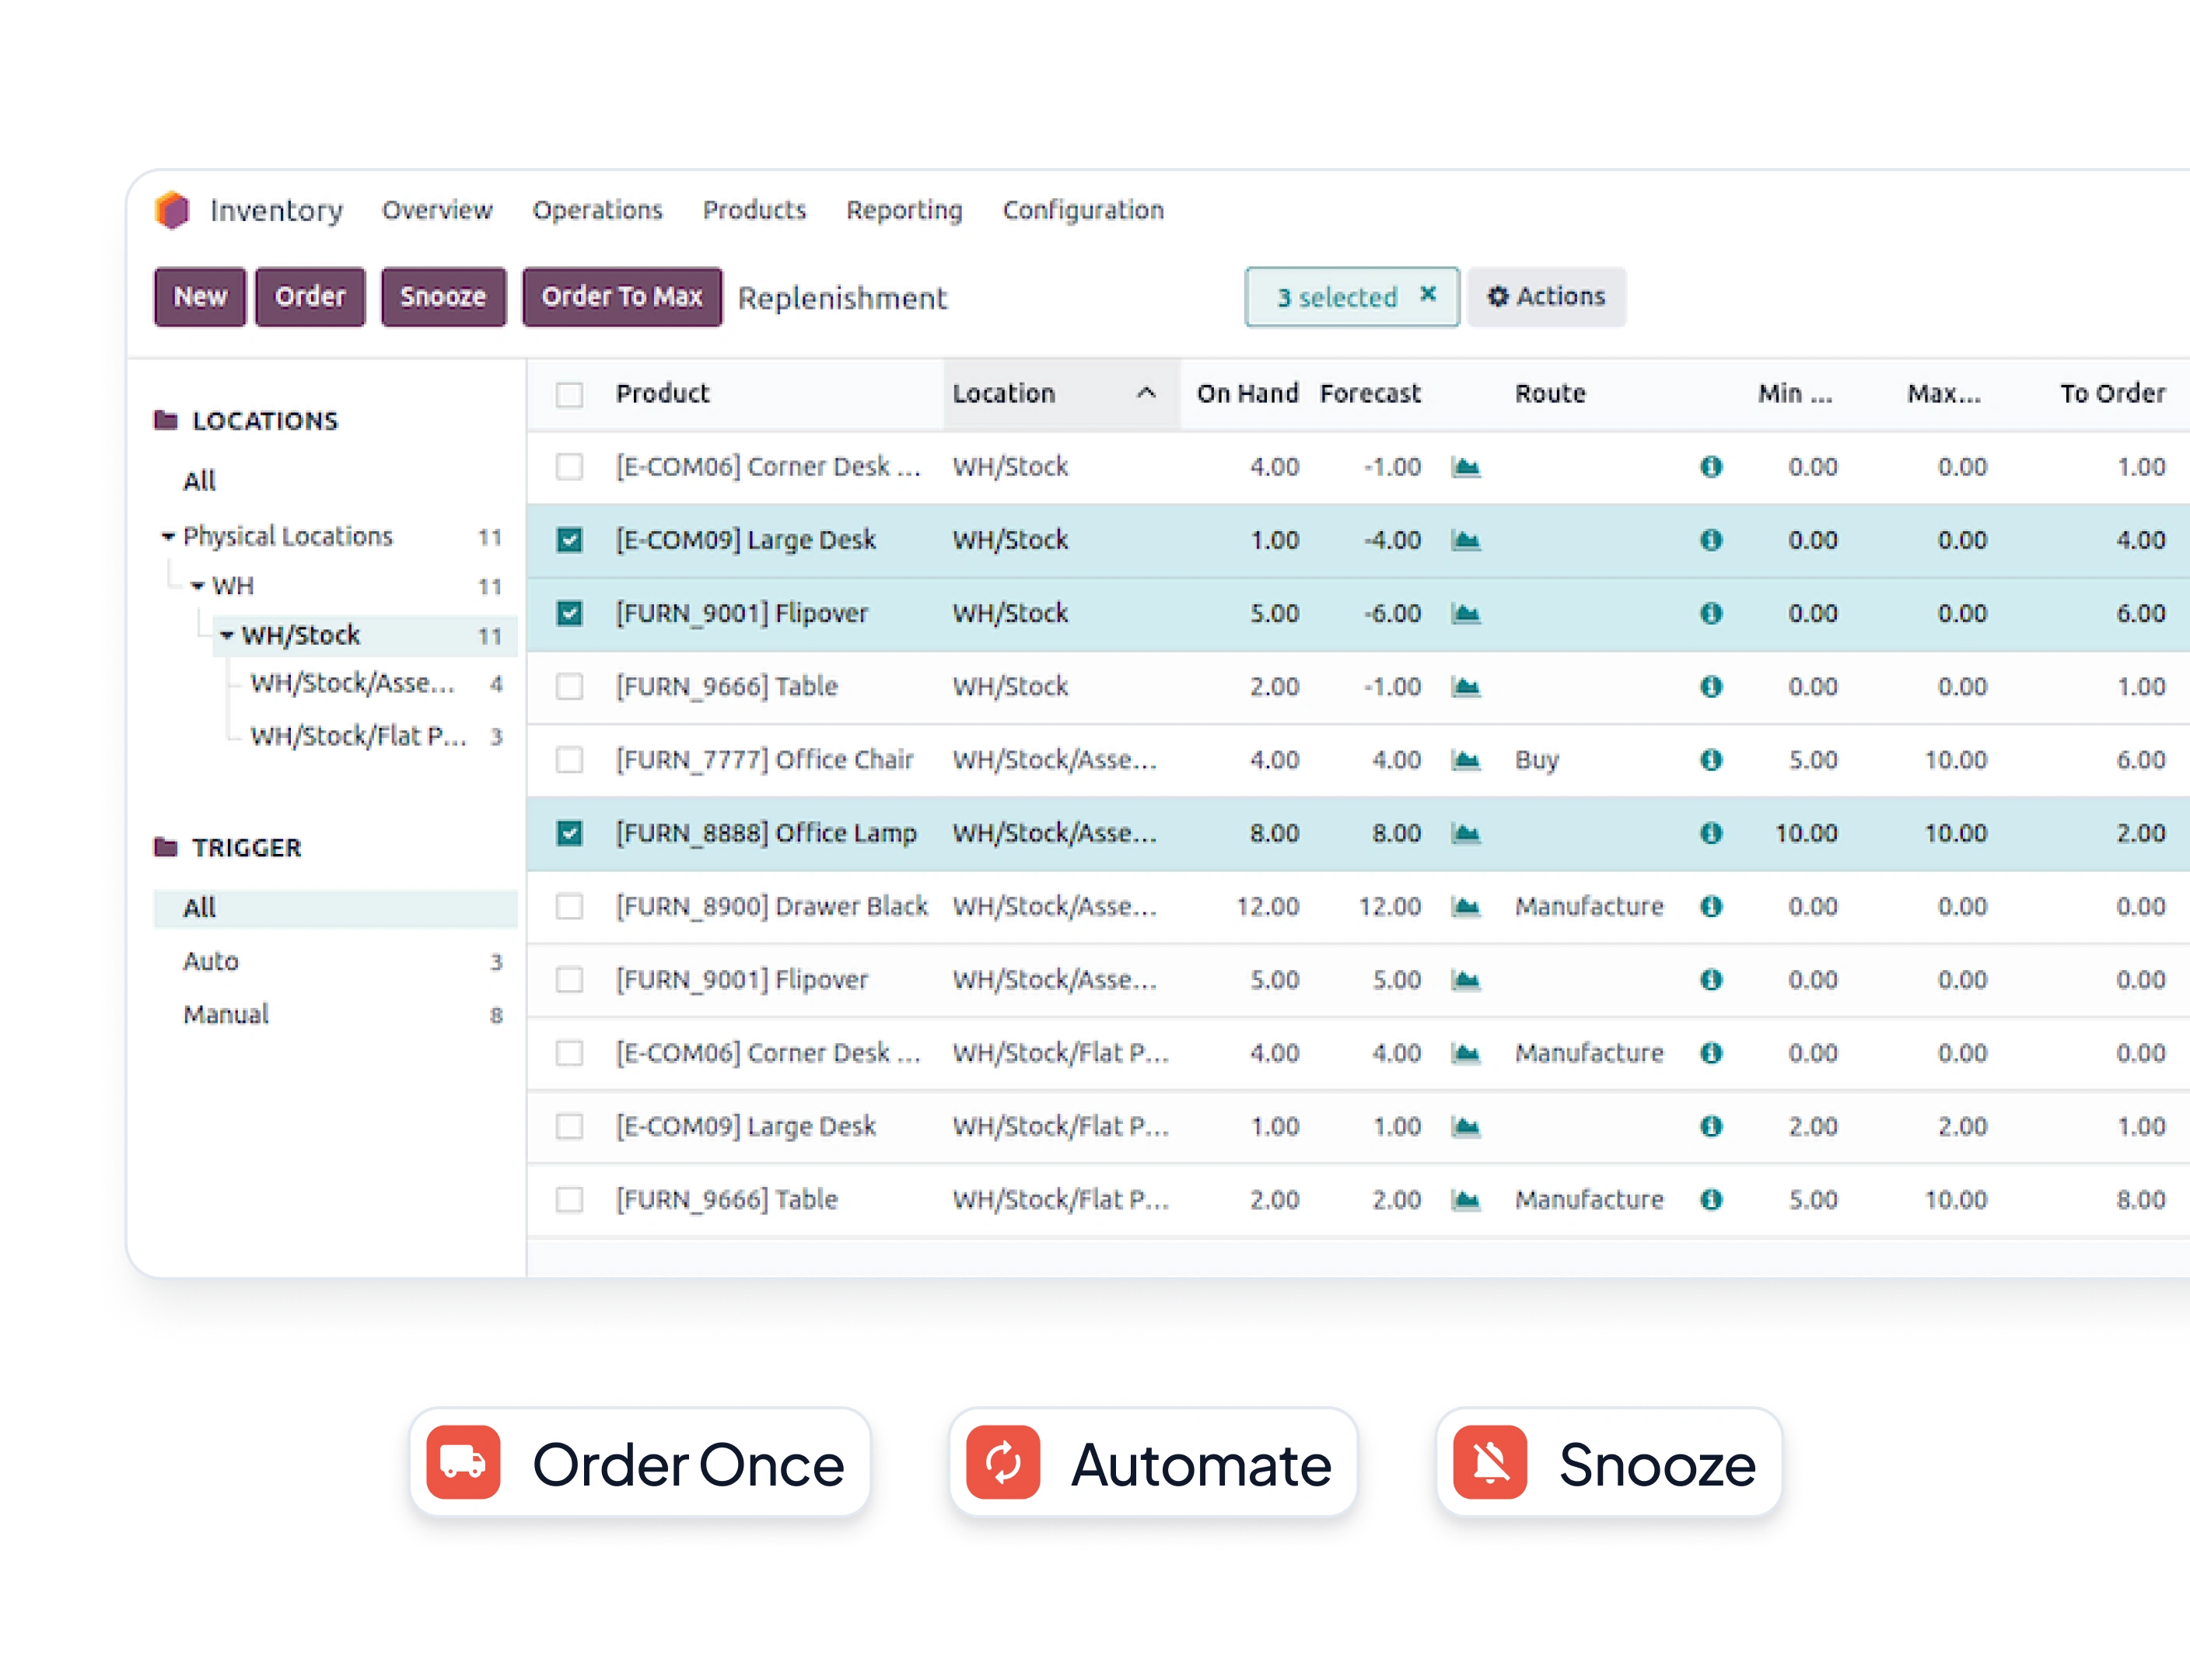Click info icon on Office Lamp row
This screenshot has height=1680, width=2190.
(x=1711, y=833)
